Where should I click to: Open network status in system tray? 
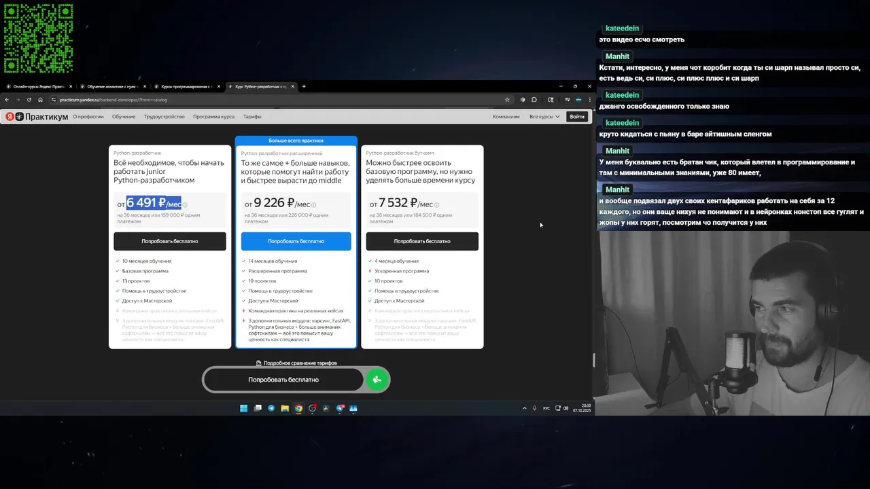(x=558, y=408)
